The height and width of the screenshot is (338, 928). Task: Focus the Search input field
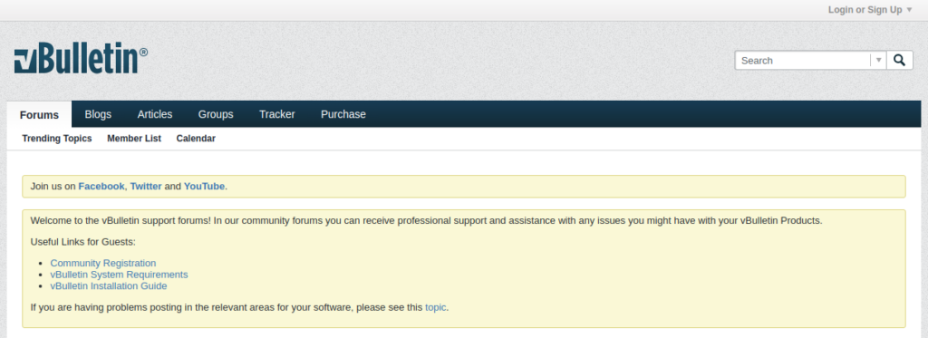(804, 61)
